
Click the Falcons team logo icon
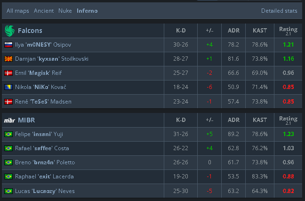9,31
